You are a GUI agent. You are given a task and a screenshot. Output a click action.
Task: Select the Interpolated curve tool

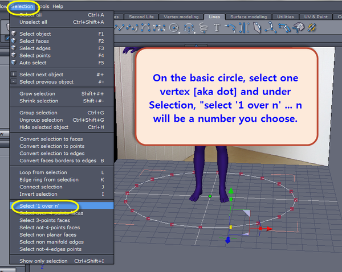145,28
